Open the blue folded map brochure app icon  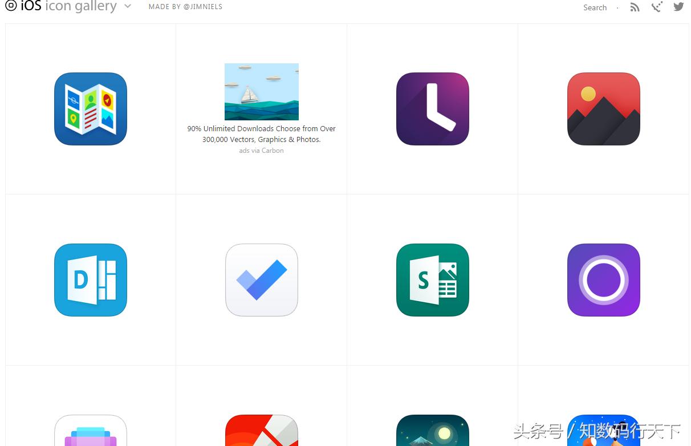point(91,109)
